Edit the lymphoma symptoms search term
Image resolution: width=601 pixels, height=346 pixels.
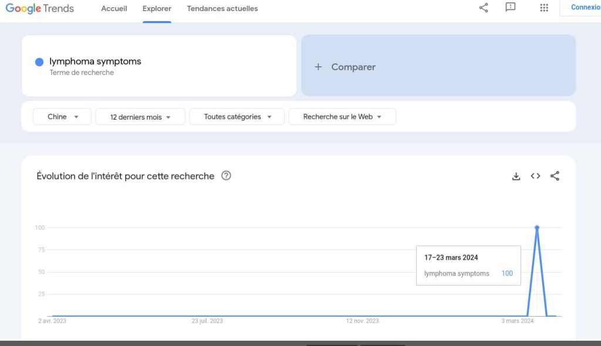pyautogui.click(x=95, y=62)
